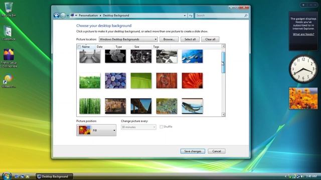Open the Picture position Fill dropdown
Viewport: 321px width, 180px height.
96,130
